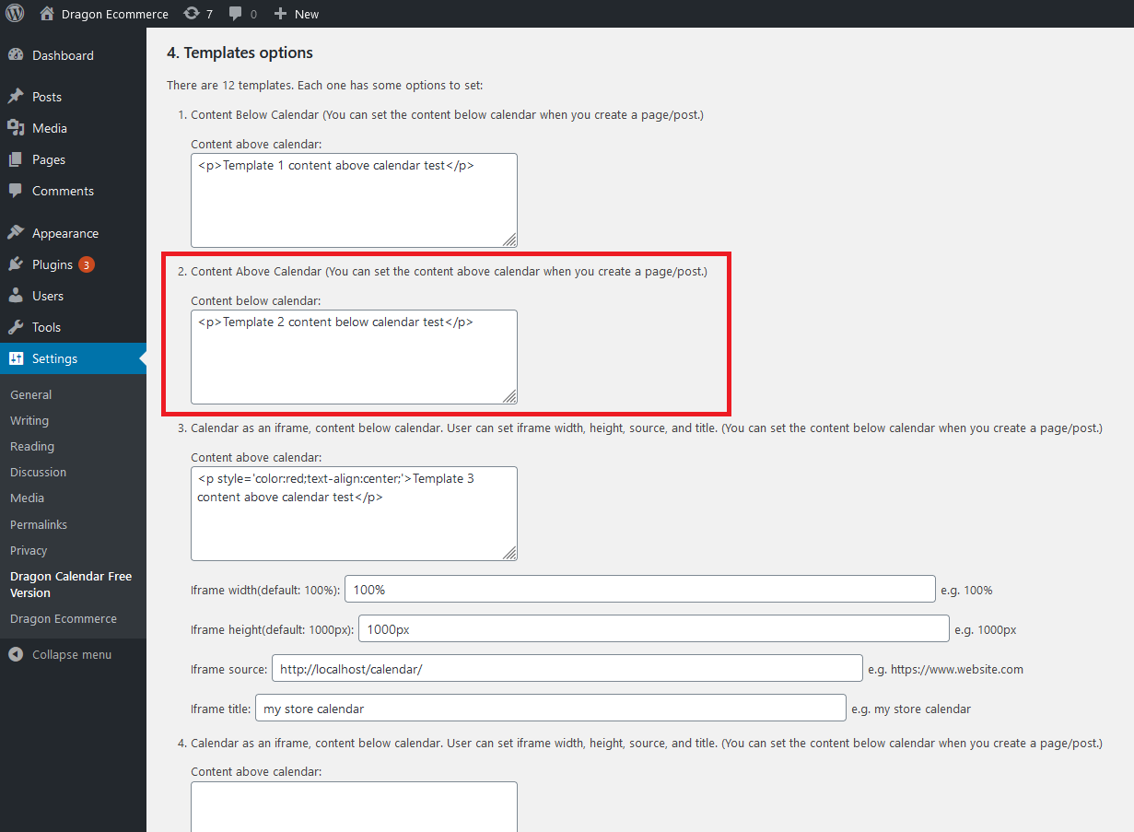The image size is (1134, 832).
Task: Open Reading settings submenu
Action: click(x=32, y=446)
